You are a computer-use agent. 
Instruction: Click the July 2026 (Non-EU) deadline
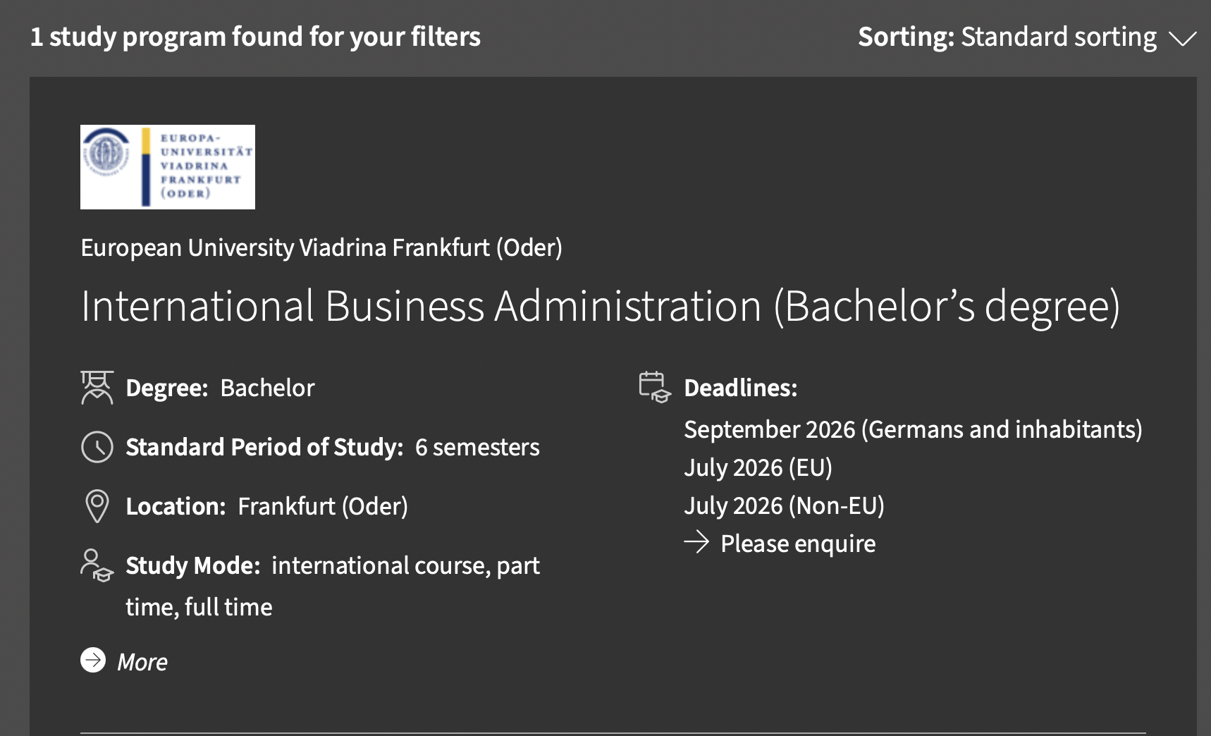[x=784, y=505]
